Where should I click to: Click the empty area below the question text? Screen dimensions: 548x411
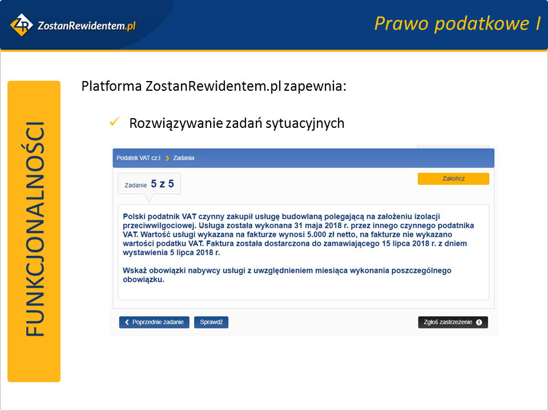(303, 291)
